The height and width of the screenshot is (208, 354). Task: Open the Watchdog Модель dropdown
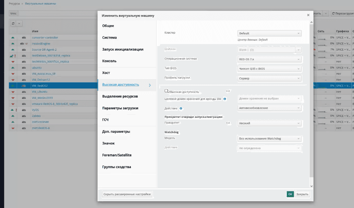269,138
